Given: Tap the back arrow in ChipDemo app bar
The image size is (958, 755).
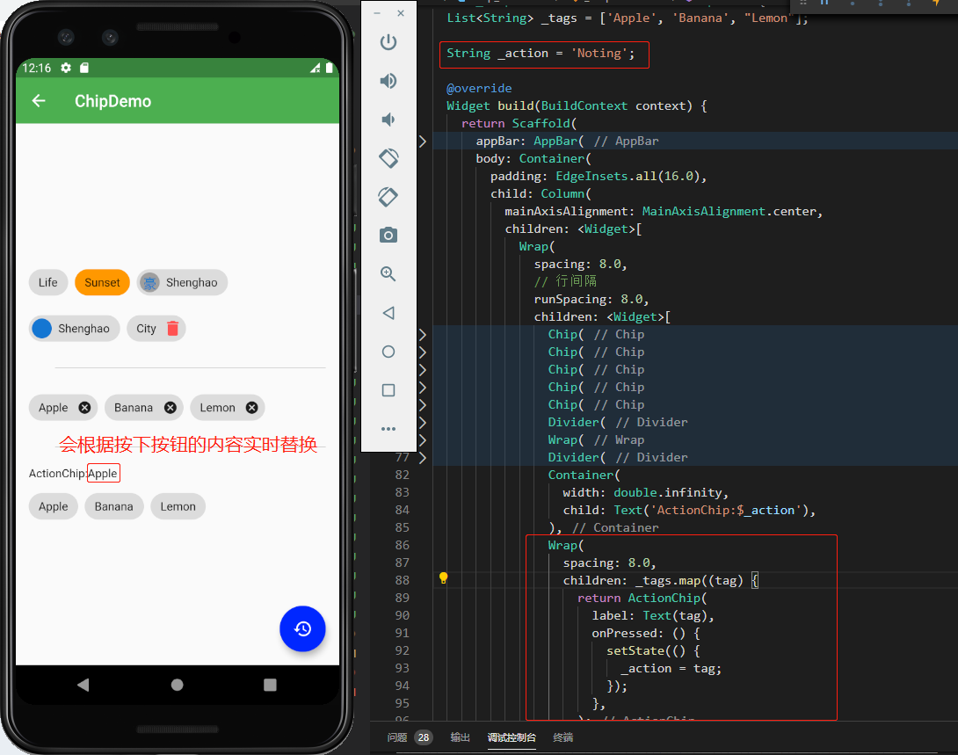Looking at the screenshot, I should pyautogui.click(x=39, y=101).
